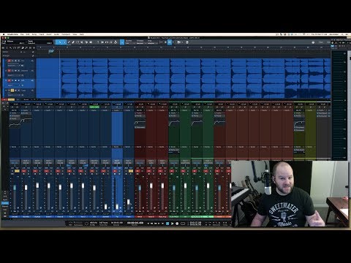Open the EQ thumbnail on the yellow channel

pos(299,122)
